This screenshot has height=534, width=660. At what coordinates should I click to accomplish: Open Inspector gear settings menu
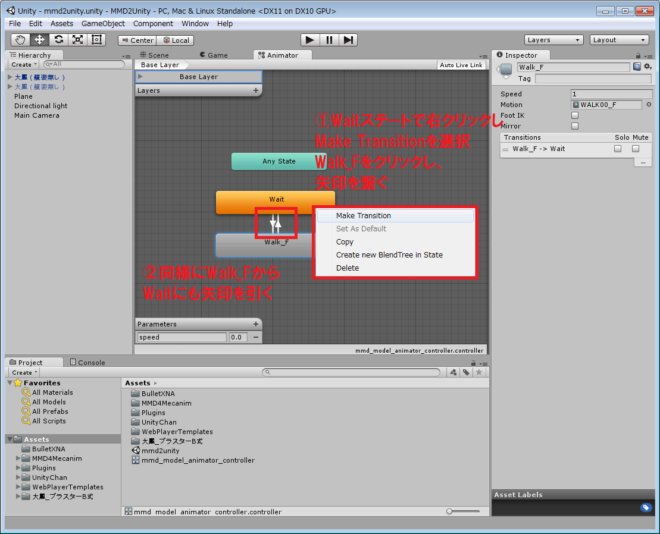(648, 67)
